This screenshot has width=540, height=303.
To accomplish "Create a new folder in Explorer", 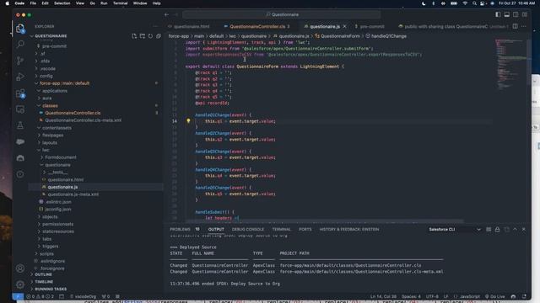I will tap(143, 36).
